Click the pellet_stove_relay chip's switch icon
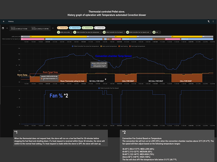The image size is (217, 162). [59, 32]
